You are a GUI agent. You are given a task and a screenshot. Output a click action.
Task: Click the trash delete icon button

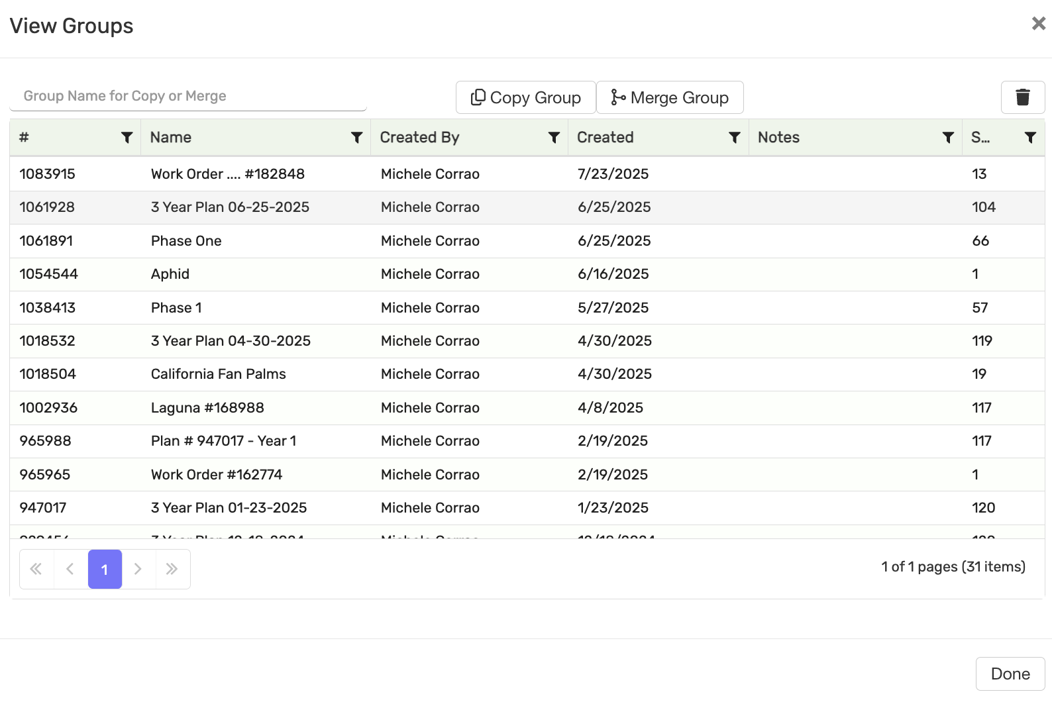[1022, 97]
